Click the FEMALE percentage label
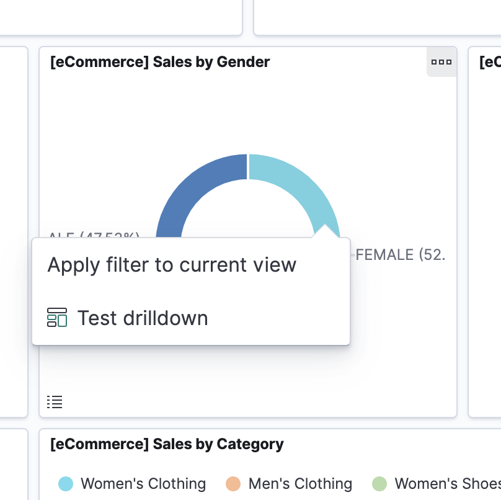The image size is (501, 500). [401, 255]
